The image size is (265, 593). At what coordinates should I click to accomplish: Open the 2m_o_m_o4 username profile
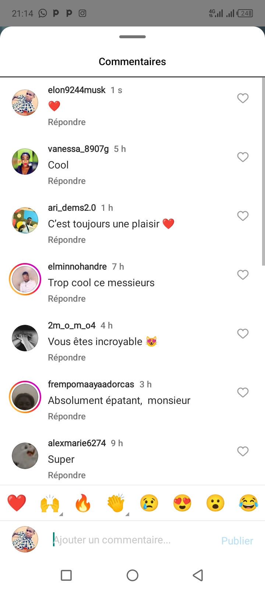tap(72, 326)
